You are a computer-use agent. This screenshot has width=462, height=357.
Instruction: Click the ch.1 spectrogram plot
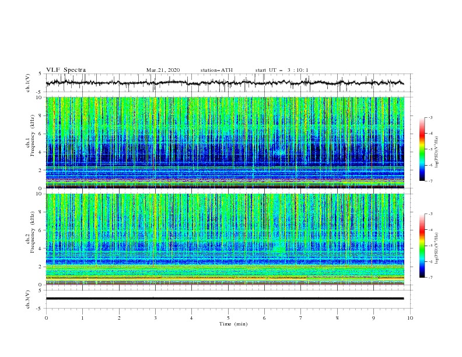(225, 142)
